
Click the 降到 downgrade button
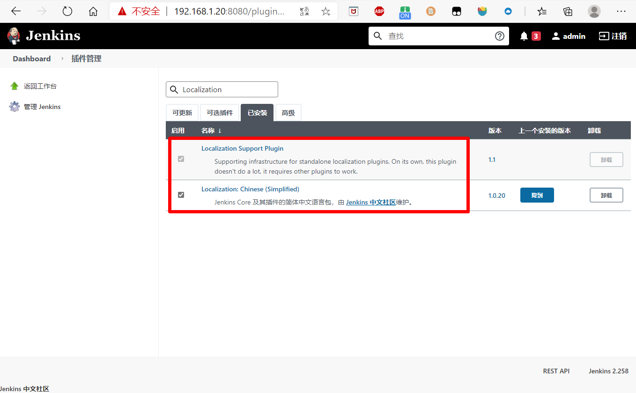coord(537,195)
